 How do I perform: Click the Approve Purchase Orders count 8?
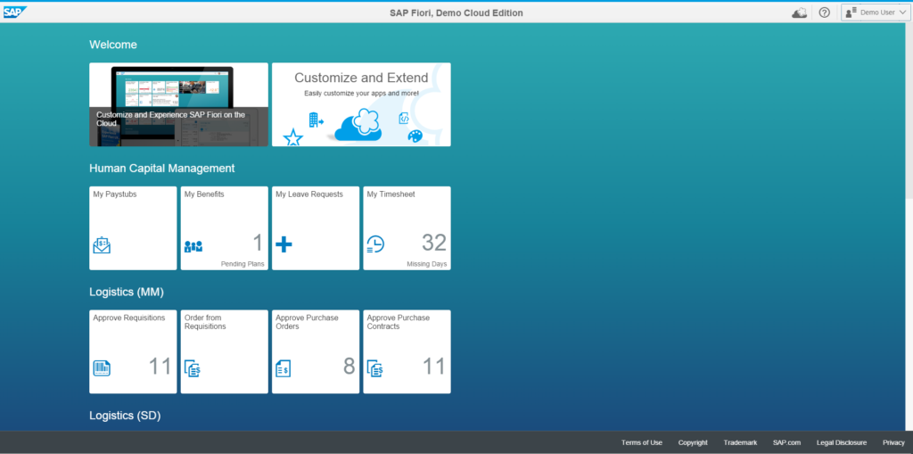(x=350, y=367)
